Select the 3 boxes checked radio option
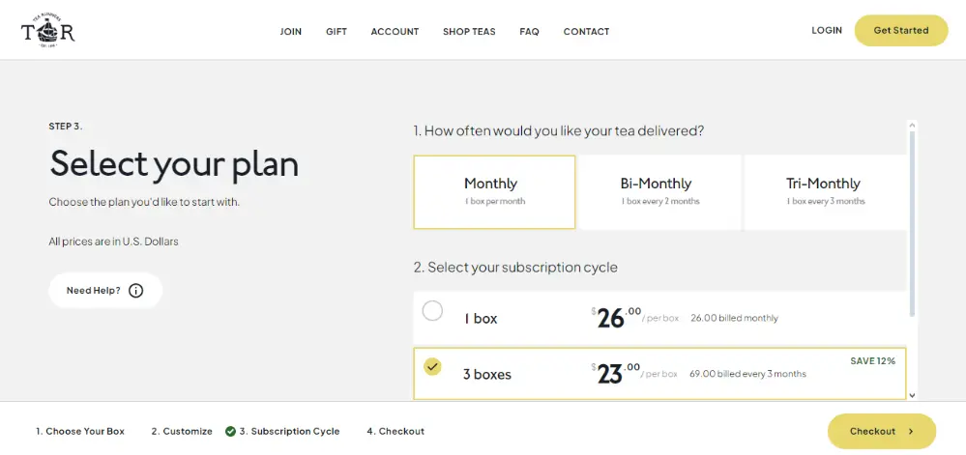Image resolution: width=966 pixels, height=455 pixels. 432,367
